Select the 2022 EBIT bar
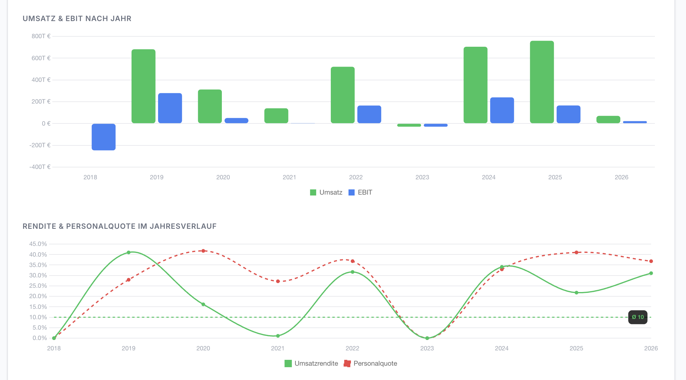 tap(369, 115)
